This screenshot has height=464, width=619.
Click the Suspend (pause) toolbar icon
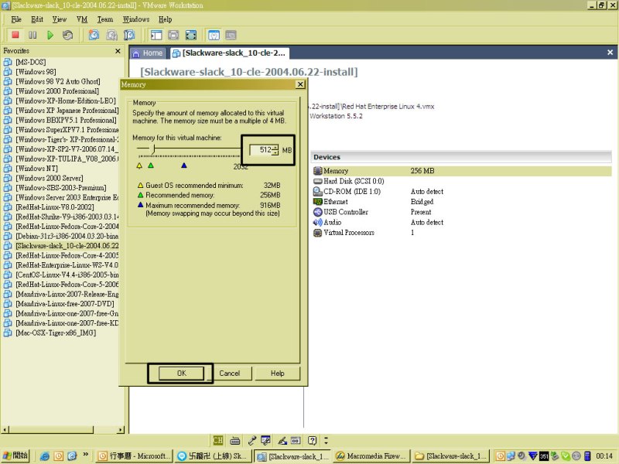32,35
